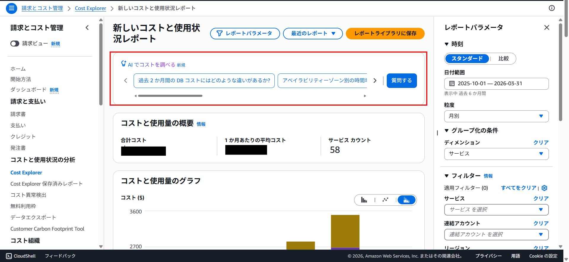Open Cookie の設定 footer link
The height and width of the screenshot is (262, 569).
[x=543, y=256]
